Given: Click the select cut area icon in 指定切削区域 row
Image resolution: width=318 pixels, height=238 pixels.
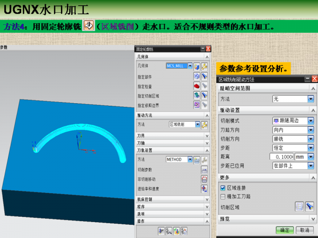Looking at the screenshot, I should pos(197,95).
